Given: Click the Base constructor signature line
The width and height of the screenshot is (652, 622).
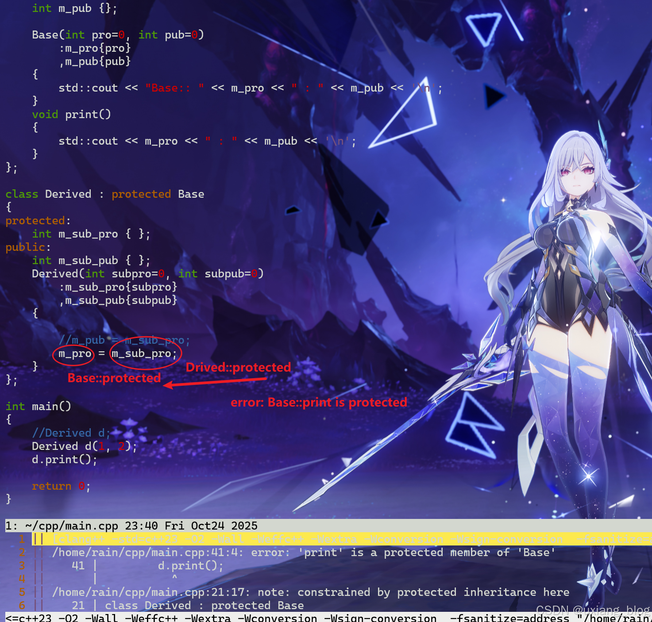Looking at the screenshot, I should point(118,35).
